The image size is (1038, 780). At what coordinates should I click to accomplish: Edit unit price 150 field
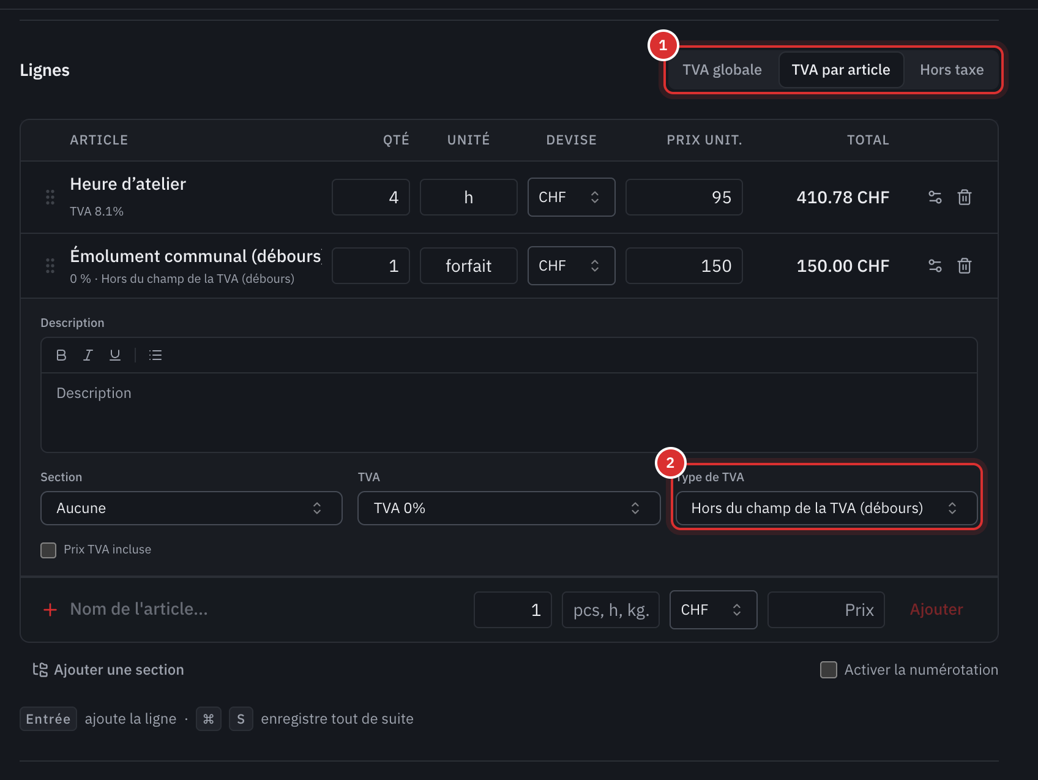click(684, 266)
